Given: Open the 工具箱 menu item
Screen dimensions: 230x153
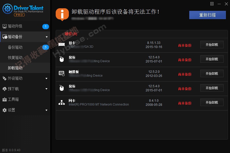Looking at the screenshot, I should [25, 99].
